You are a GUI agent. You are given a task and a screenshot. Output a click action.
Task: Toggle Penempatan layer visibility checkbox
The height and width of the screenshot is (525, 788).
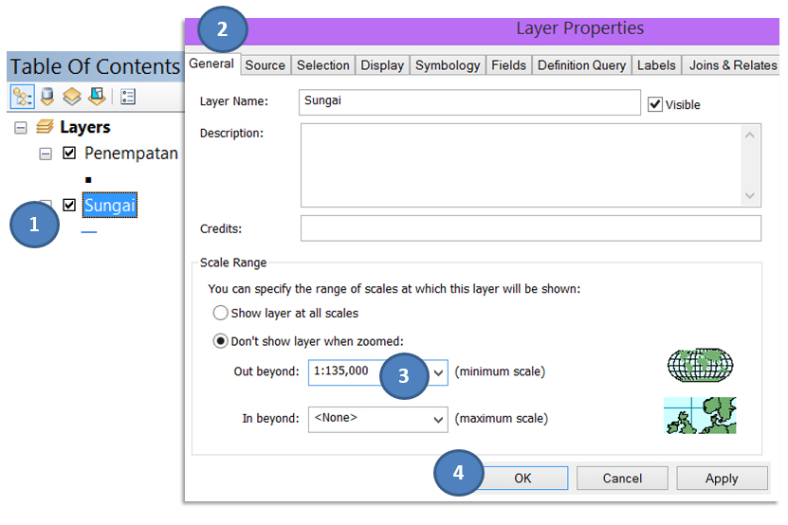(x=68, y=154)
